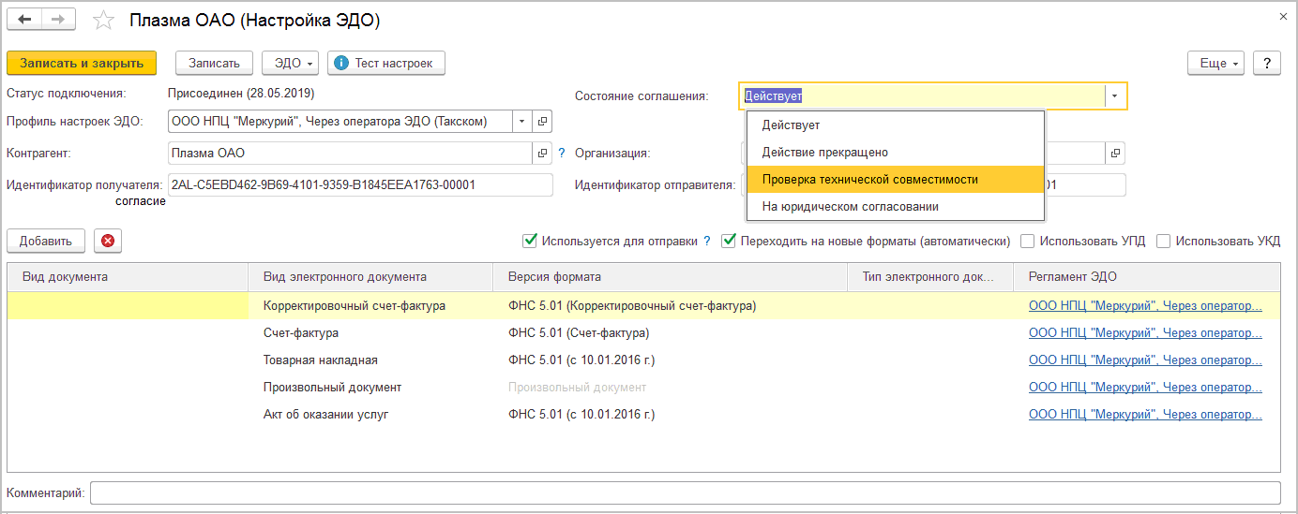Uncheck 'Используется для отправки' checkbox
This screenshot has width=1298, height=514.
pos(530,241)
